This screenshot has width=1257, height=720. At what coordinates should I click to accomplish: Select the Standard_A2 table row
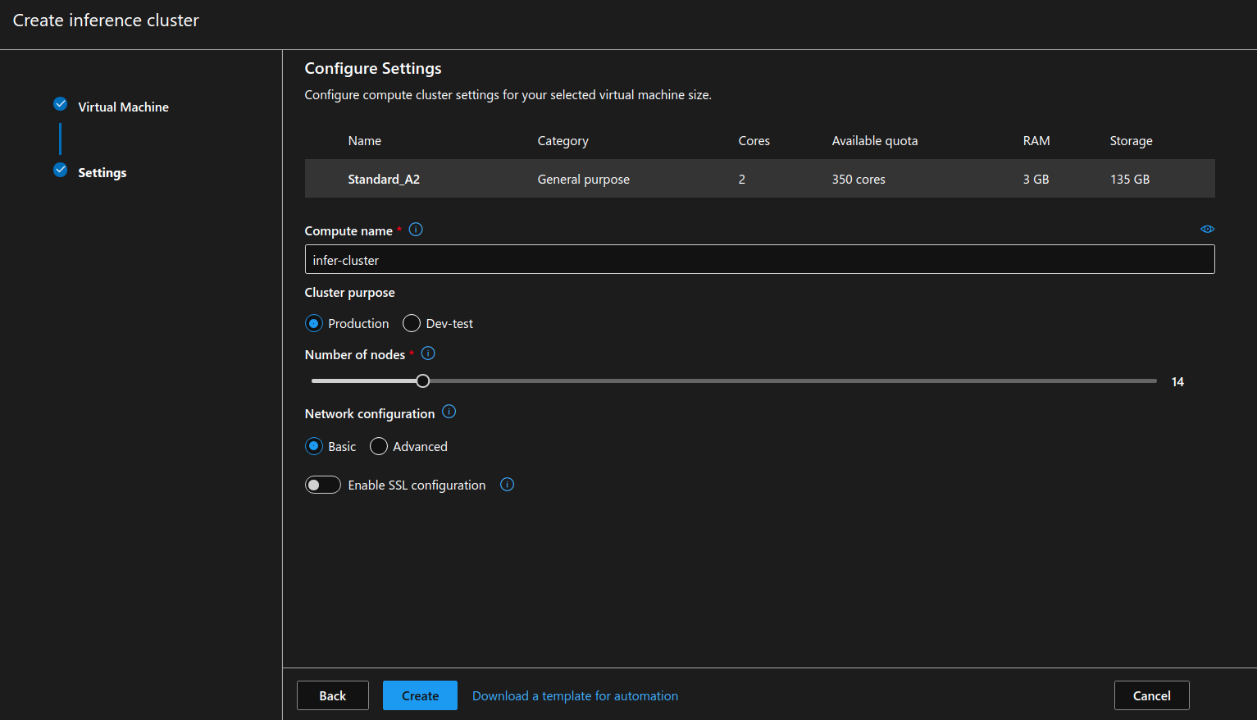(x=758, y=178)
